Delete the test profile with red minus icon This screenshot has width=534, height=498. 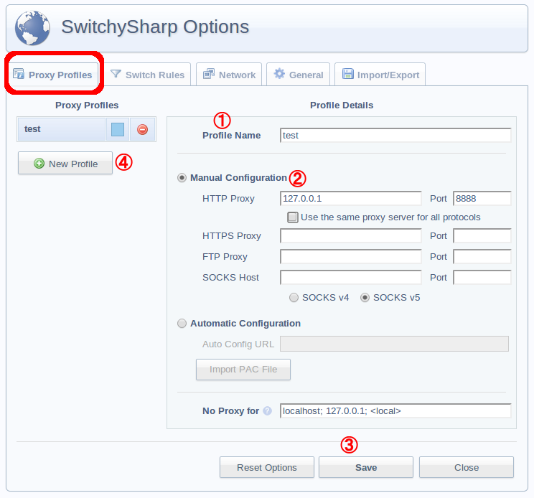click(142, 129)
